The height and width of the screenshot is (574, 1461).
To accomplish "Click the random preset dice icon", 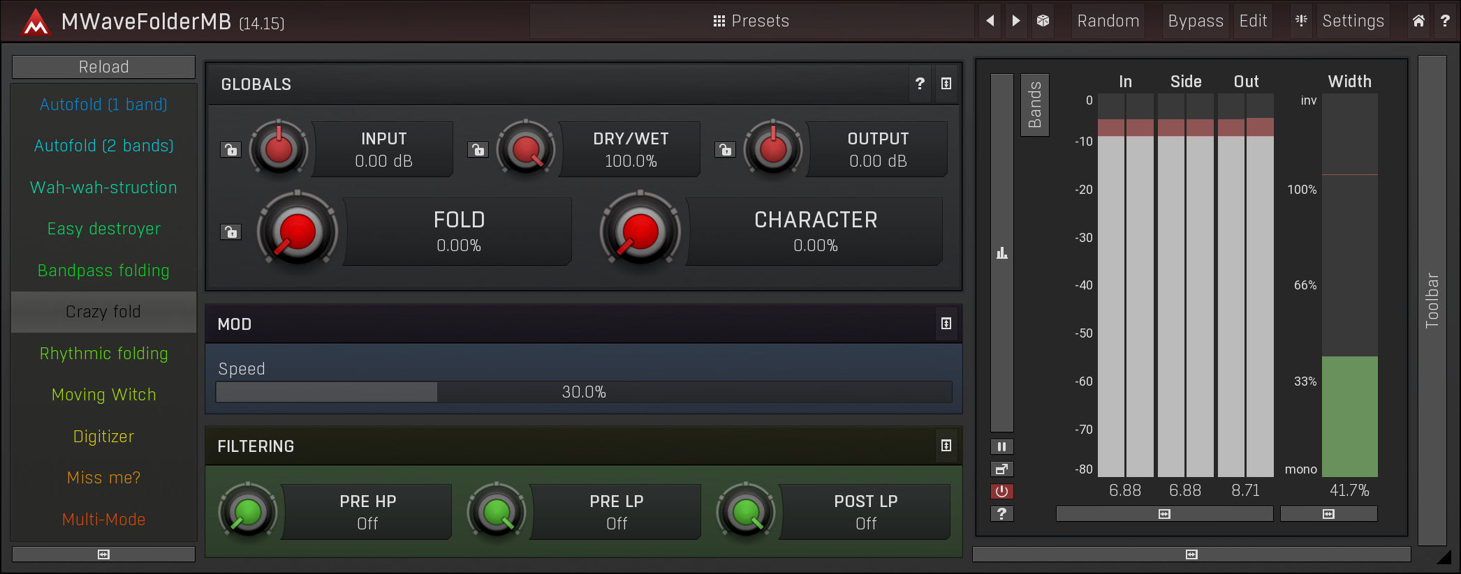I will click(1043, 21).
